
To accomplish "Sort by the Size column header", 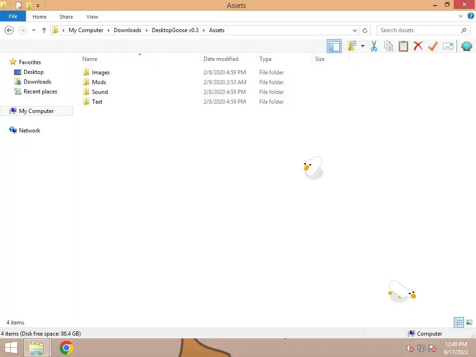I will [x=320, y=59].
